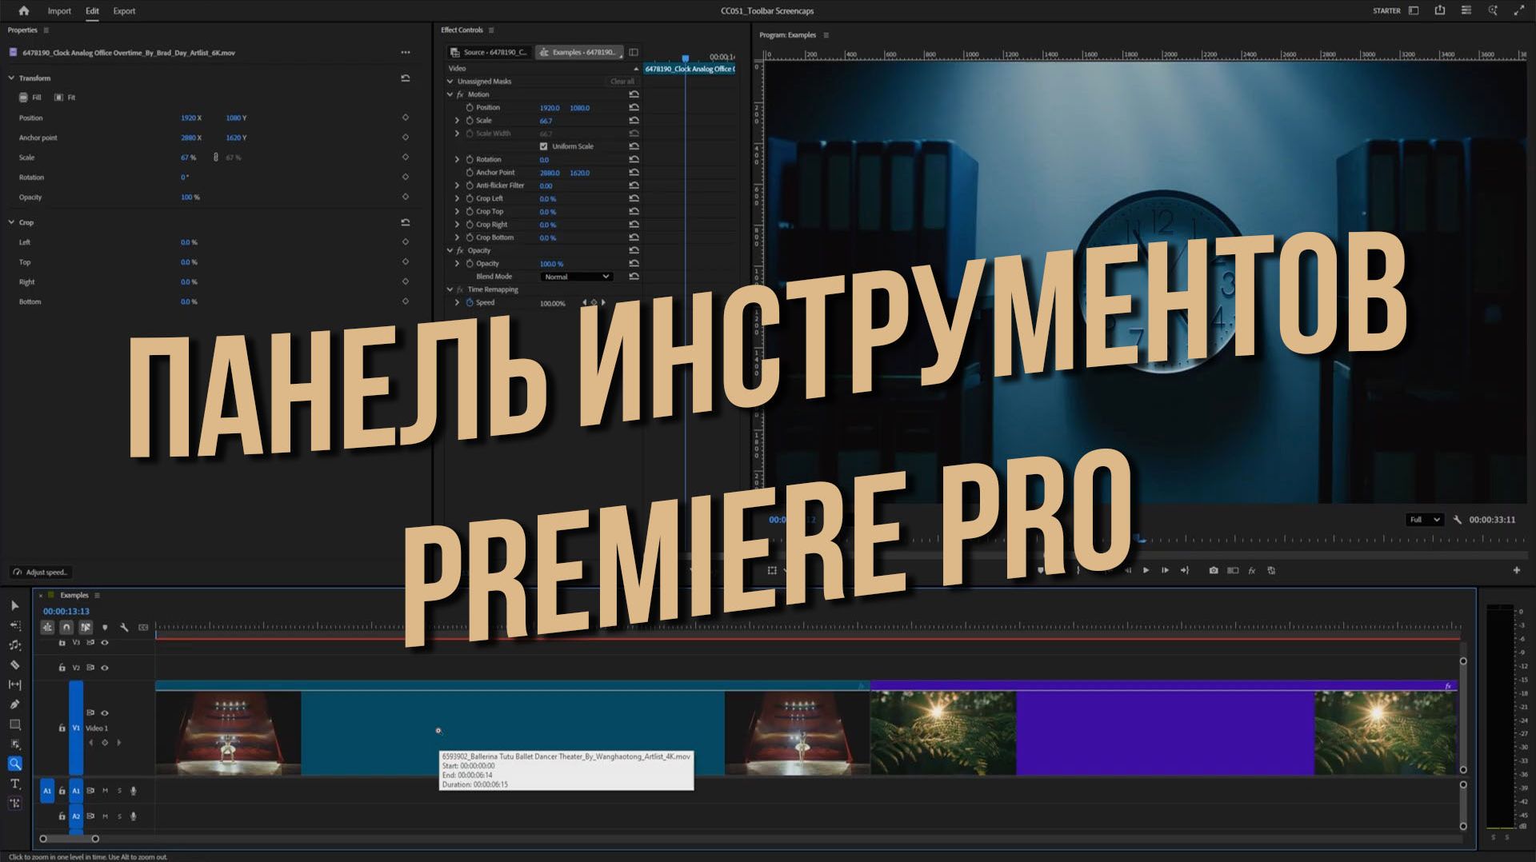
Task: Open the playback resolution Full dropdown
Action: (x=1424, y=520)
